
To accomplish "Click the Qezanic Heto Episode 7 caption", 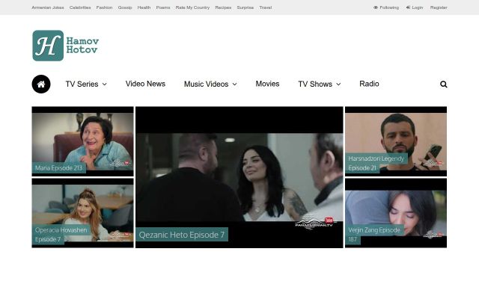I will point(182,235).
